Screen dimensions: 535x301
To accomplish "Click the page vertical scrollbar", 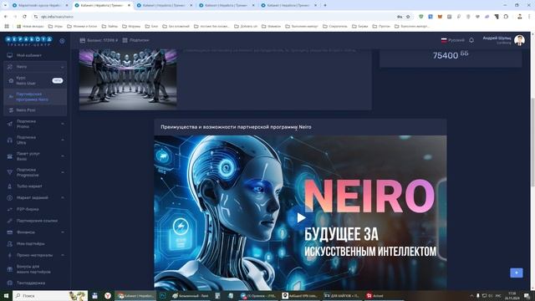I will 532,141.
